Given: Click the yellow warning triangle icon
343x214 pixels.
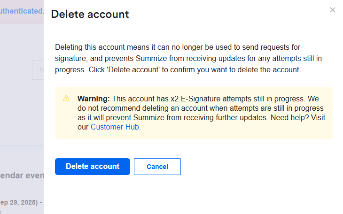Looking at the screenshot, I should [x=66, y=98].
